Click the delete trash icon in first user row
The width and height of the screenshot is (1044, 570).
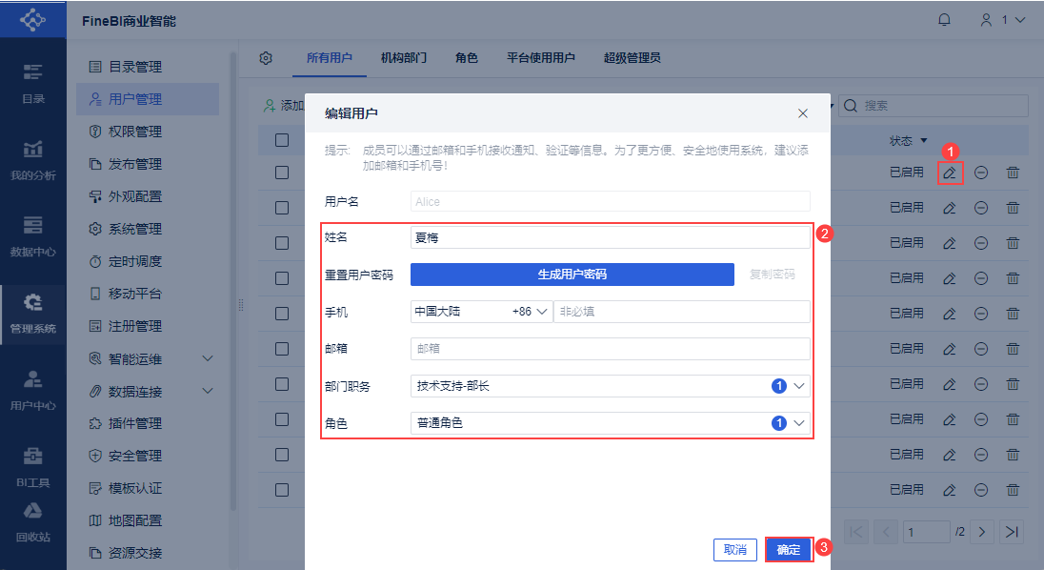[x=1013, y=173]
